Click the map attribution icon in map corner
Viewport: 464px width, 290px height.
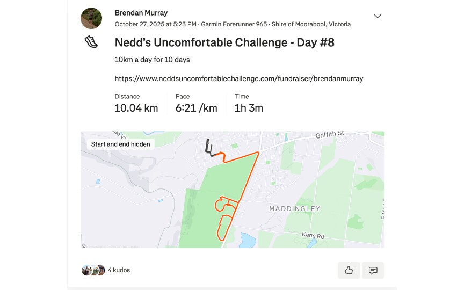[84, 246]
